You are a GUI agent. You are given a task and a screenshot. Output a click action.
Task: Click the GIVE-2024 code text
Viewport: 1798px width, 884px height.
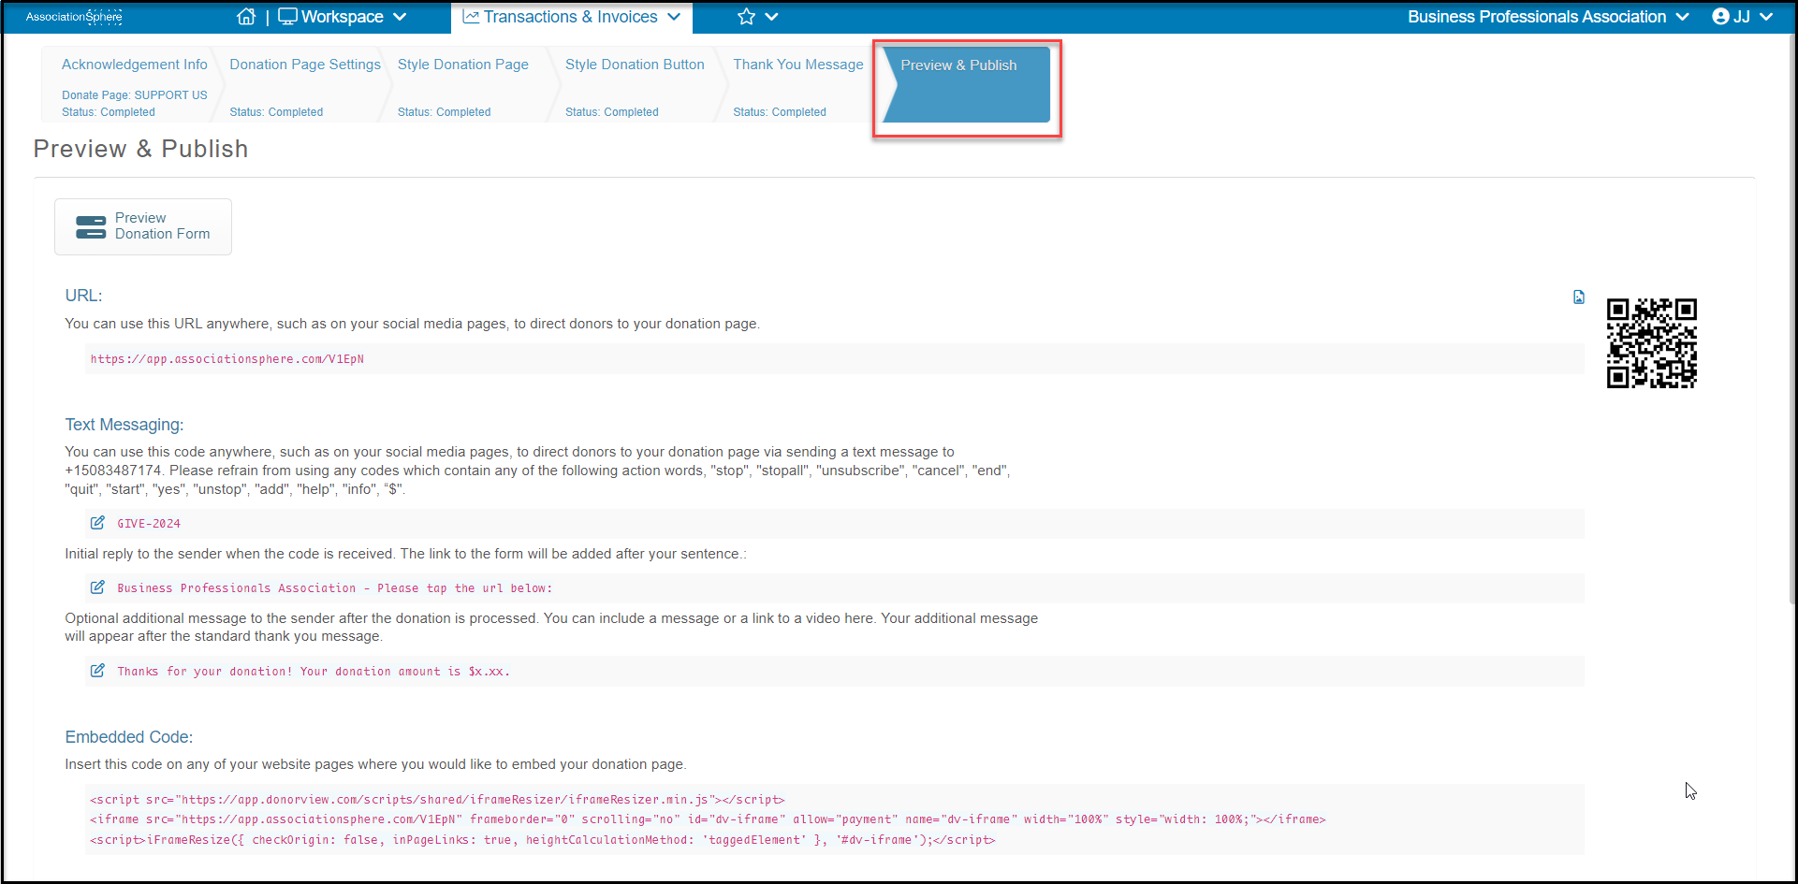coord(149,524)
